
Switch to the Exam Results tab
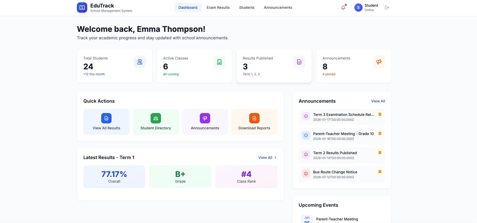[x=218, y=8]
